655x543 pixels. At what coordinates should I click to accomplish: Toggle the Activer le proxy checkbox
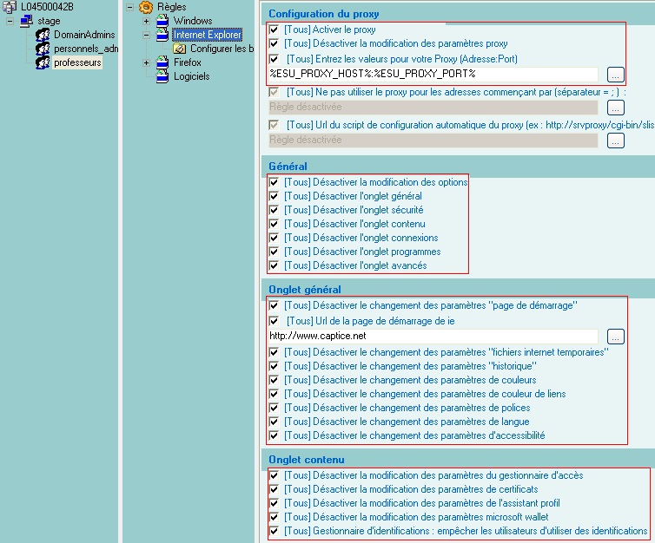275,29
